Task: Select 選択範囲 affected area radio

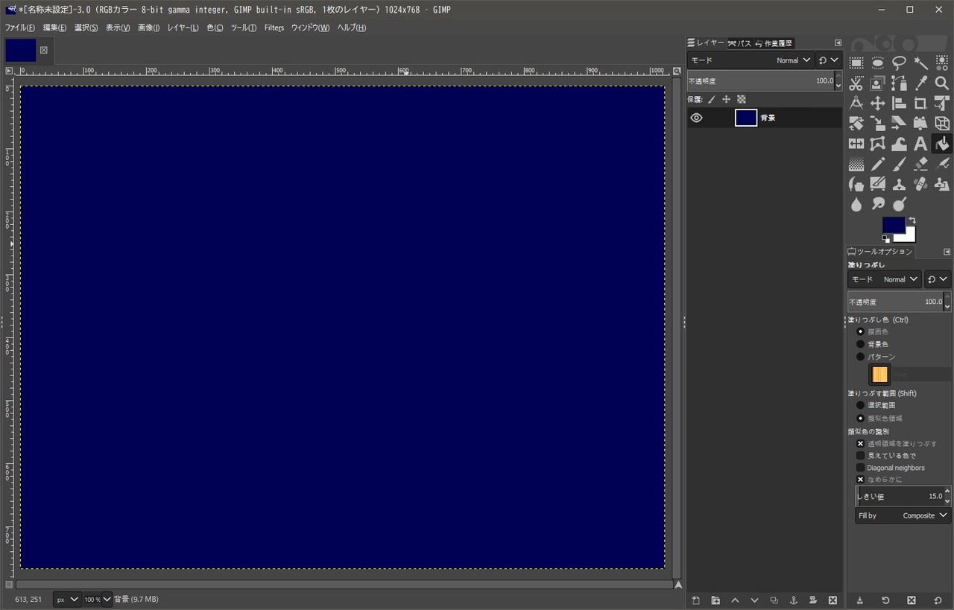Action: coord(860,405)
